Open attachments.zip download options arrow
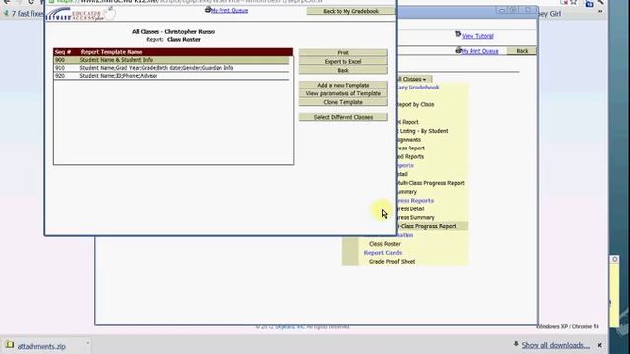Viewport: 630px width, 354px height. (x=88, y=344)
